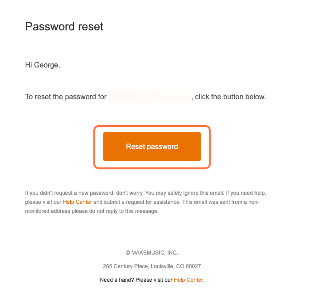Click the Password reset heading
Screen dimensions: 309x294
(x=64, y=27)
